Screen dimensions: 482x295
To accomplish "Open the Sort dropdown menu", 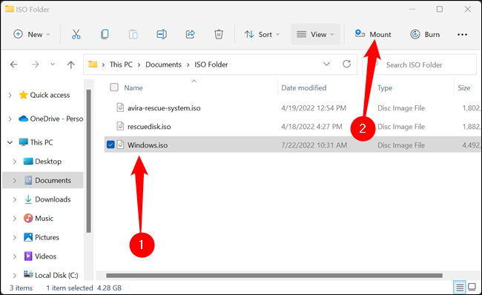I will coord(263,34).
